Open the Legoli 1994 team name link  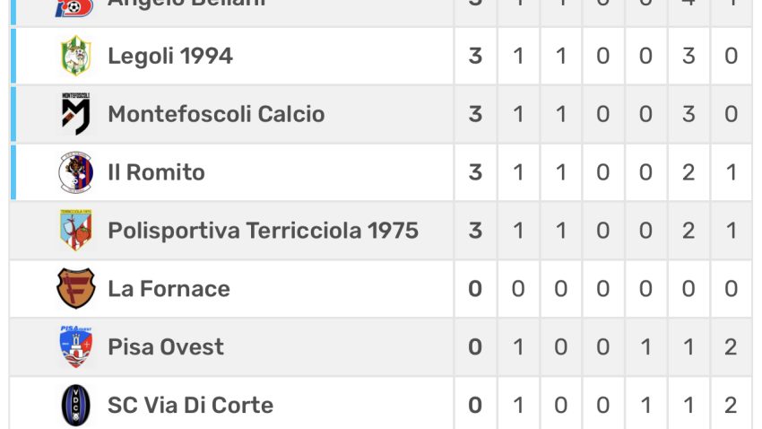[x=170, y=56]
